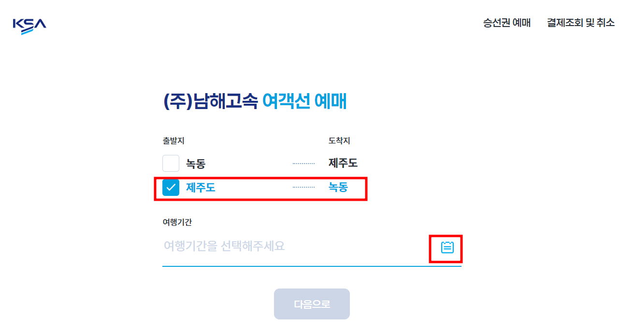
Task: Enable the 녹동 to 제주도 route option
Action: pos(171,163)
